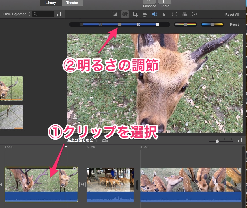This screenshot has height=208, width=247.
Task: Click Reset beside the color sliders
Action: point(234,25)
